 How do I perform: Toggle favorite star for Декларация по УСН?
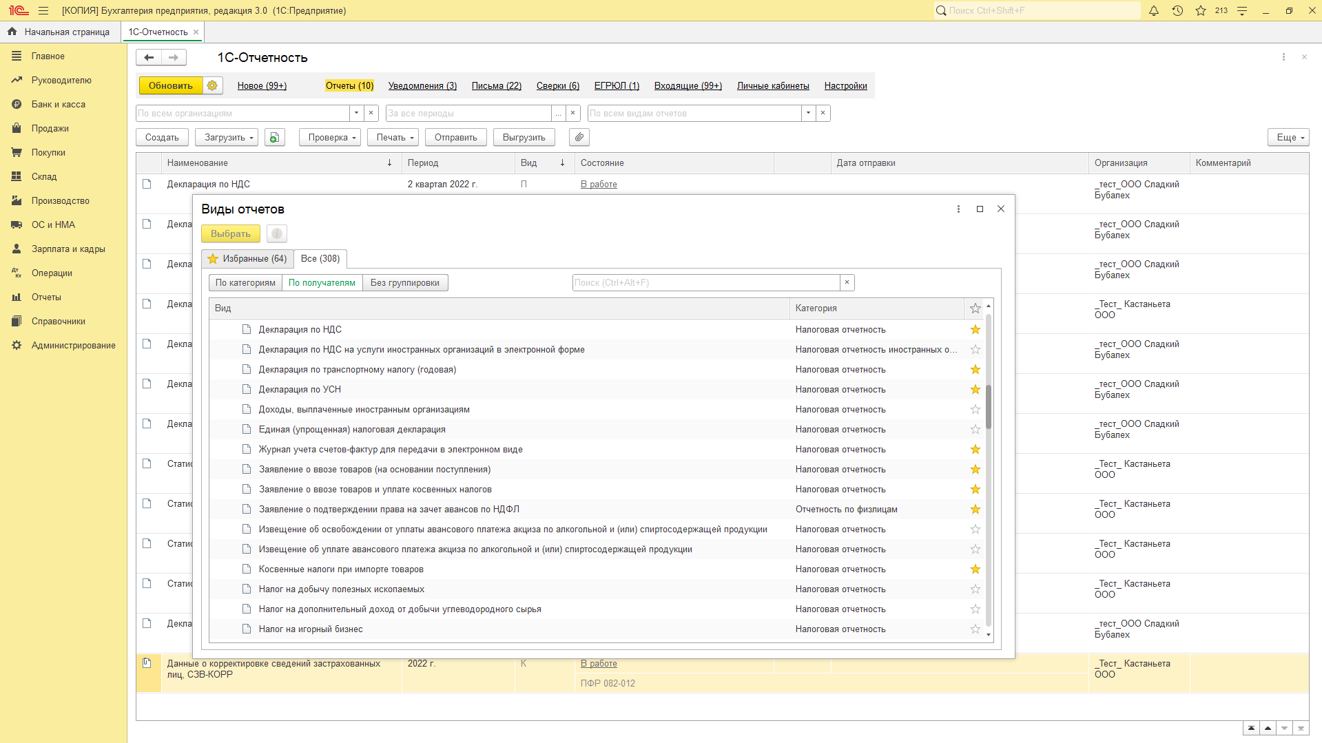point(975,390)
